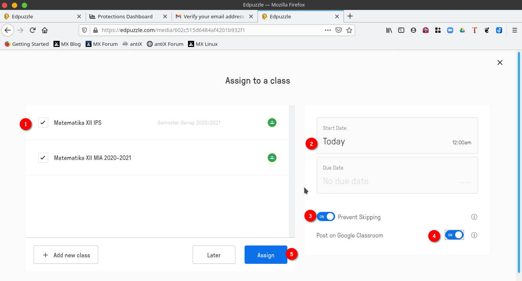522x281 pixels.
Task: Open the Firefox account icon
Action: coord(413,30)
